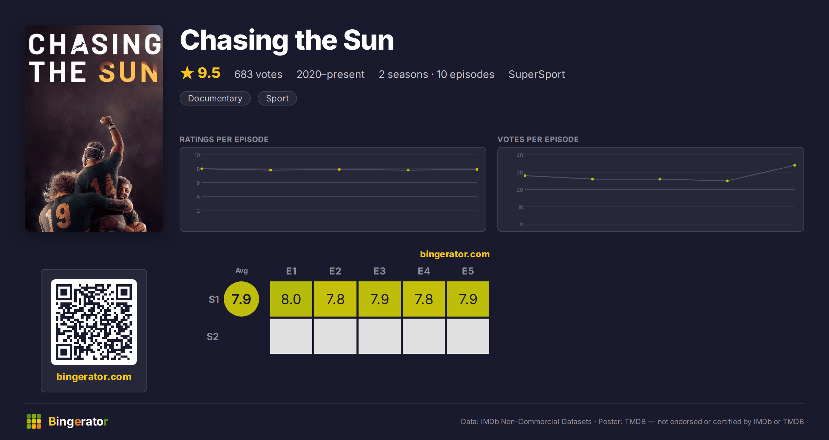Open bingerator.com link above ratings grid
Viewport: 829px width, 440px height.
pos(455,254)
